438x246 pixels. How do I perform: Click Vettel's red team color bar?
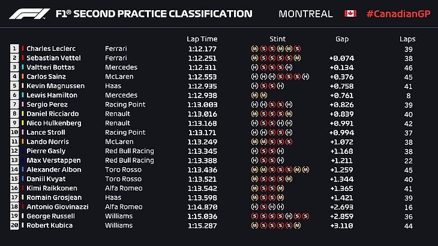(23, 58)
